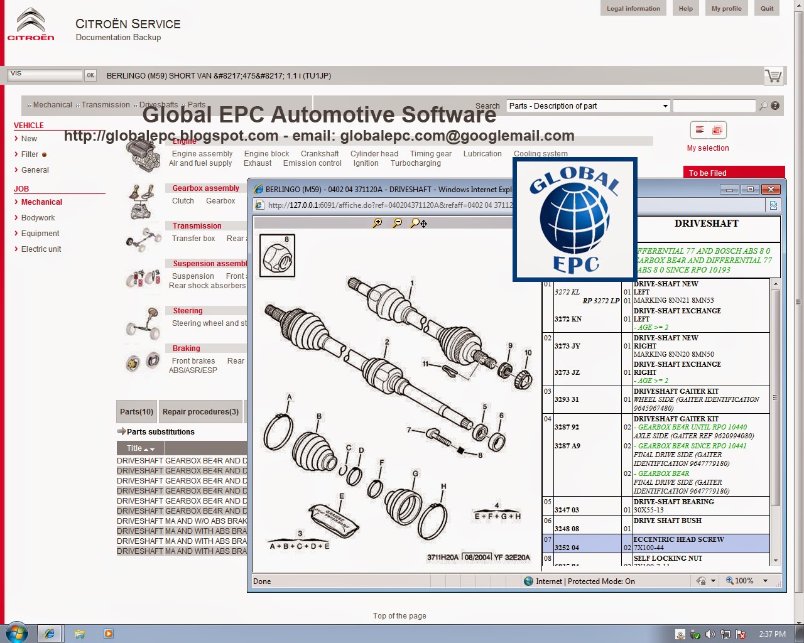804x643 pixels.
Task: Open the shopping cart icon
Action: tap(773, 76)
